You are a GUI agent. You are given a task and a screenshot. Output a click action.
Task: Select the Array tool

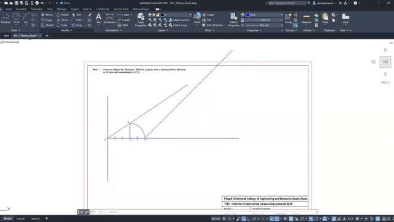click(77, 25)
